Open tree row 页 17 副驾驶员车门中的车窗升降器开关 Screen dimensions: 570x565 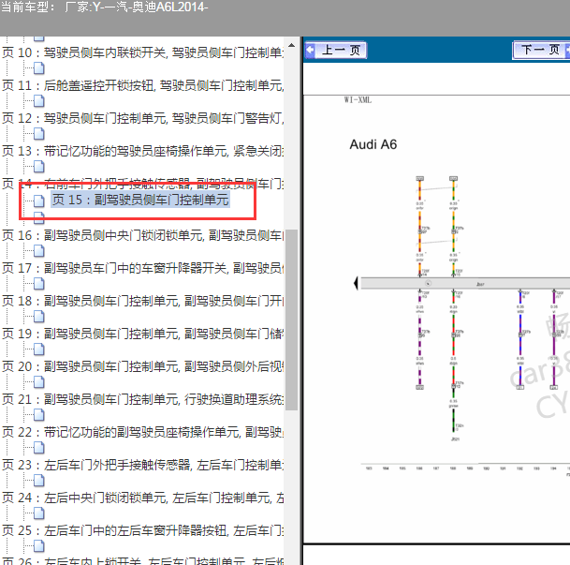point(142,268)
